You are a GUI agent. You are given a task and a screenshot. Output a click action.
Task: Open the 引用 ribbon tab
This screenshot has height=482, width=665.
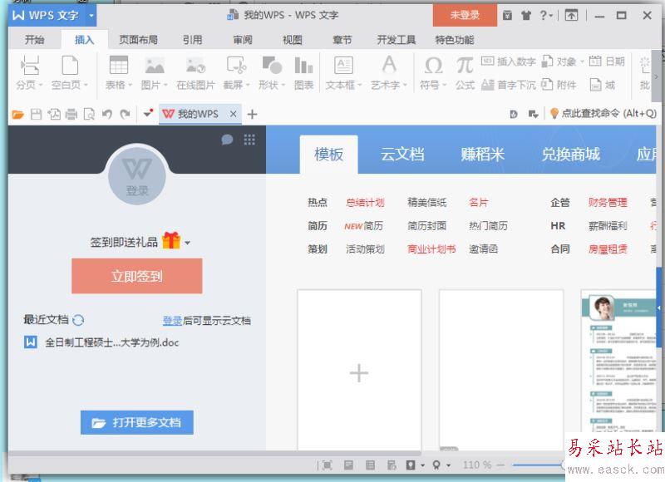(193, 40)
